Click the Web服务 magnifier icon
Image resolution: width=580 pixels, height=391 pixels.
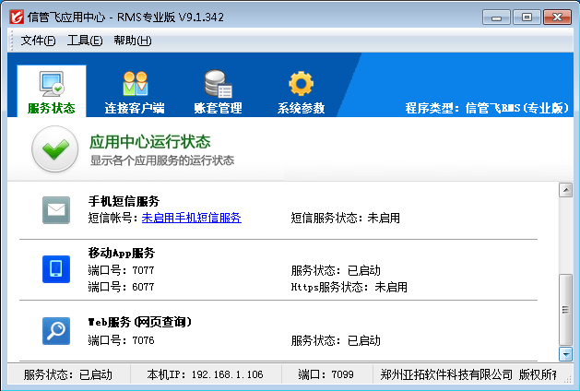56,330
